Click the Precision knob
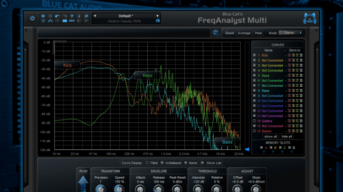Screen dimensions: 343x192 coord(101,189)
